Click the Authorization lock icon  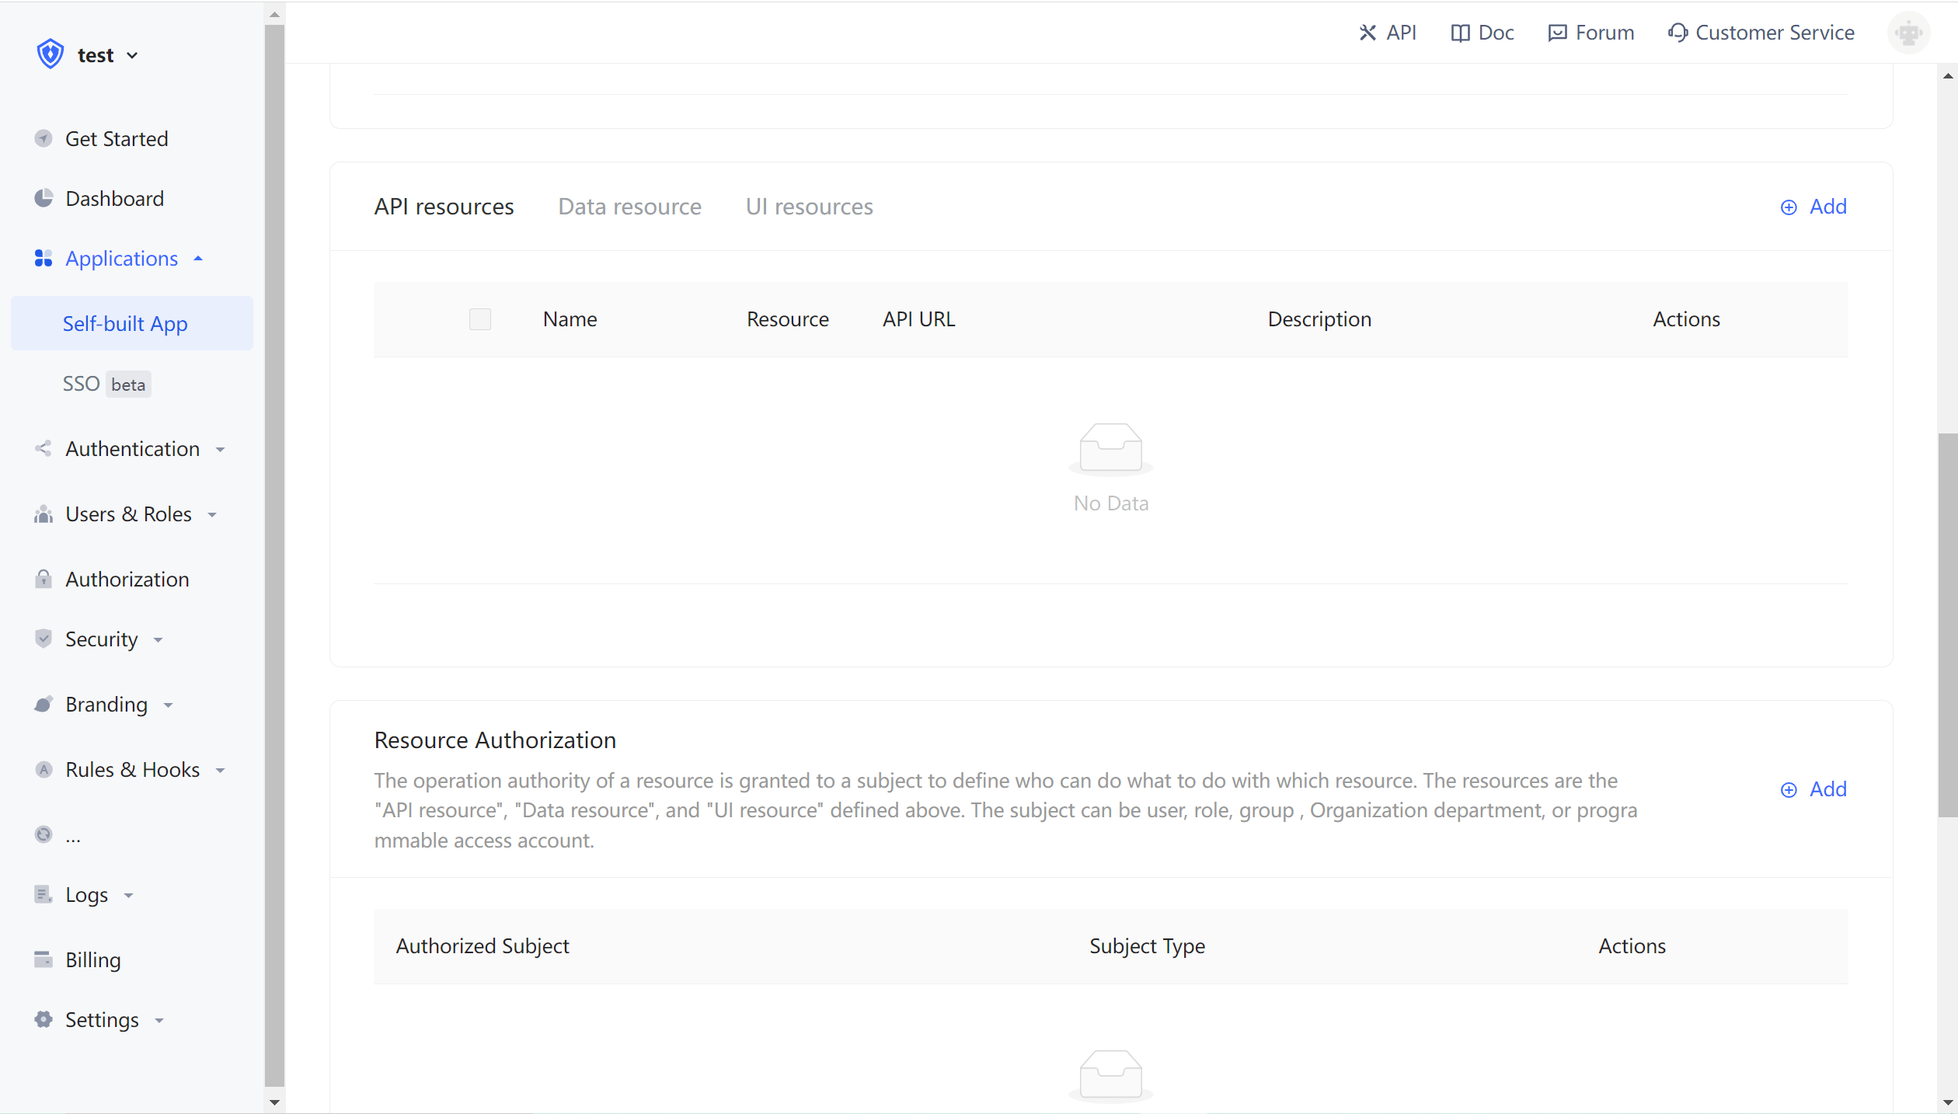[x=44, y=580]
